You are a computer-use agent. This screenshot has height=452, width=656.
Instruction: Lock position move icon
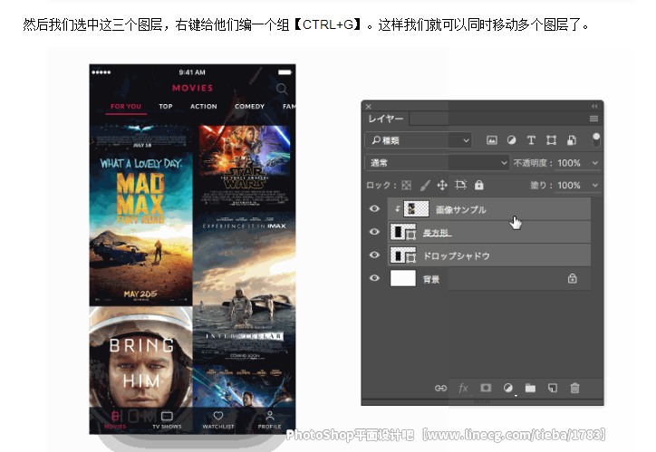pos(442,185)
